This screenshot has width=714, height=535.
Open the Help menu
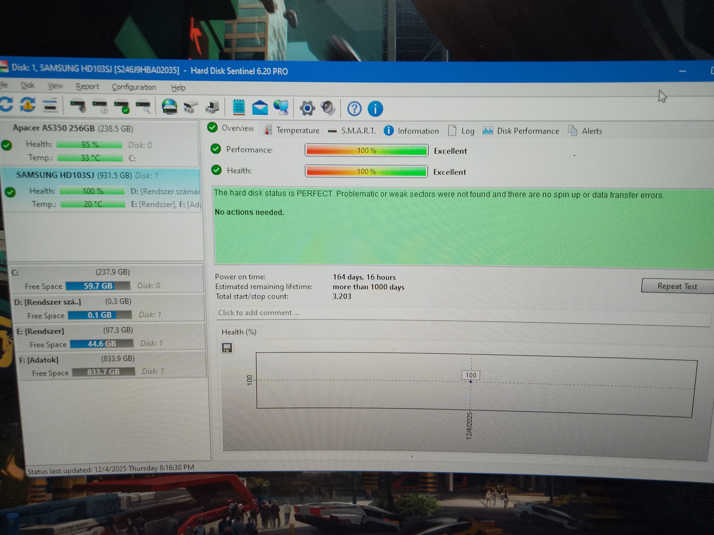pos(178,87)
